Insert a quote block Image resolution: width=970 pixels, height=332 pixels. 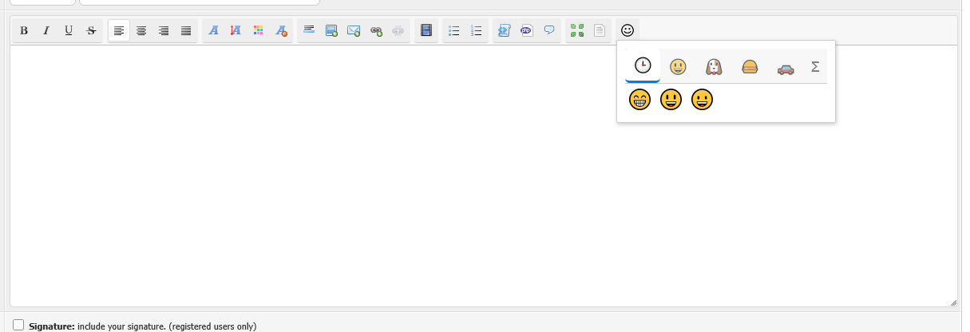[x=549, y=31]
